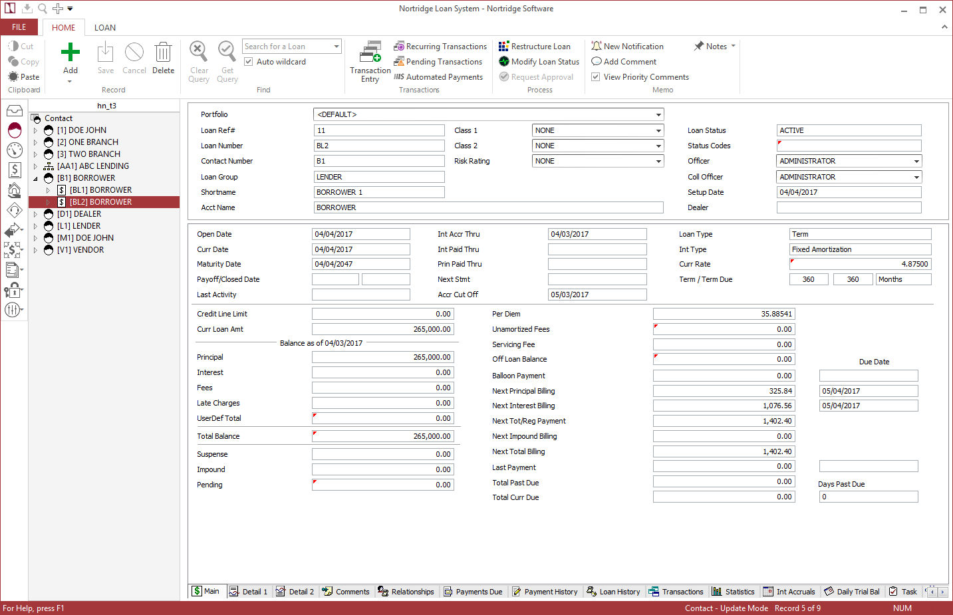Open Pending Transactions
The height and width of the screenshot is (615, 953).
[438, 62]
